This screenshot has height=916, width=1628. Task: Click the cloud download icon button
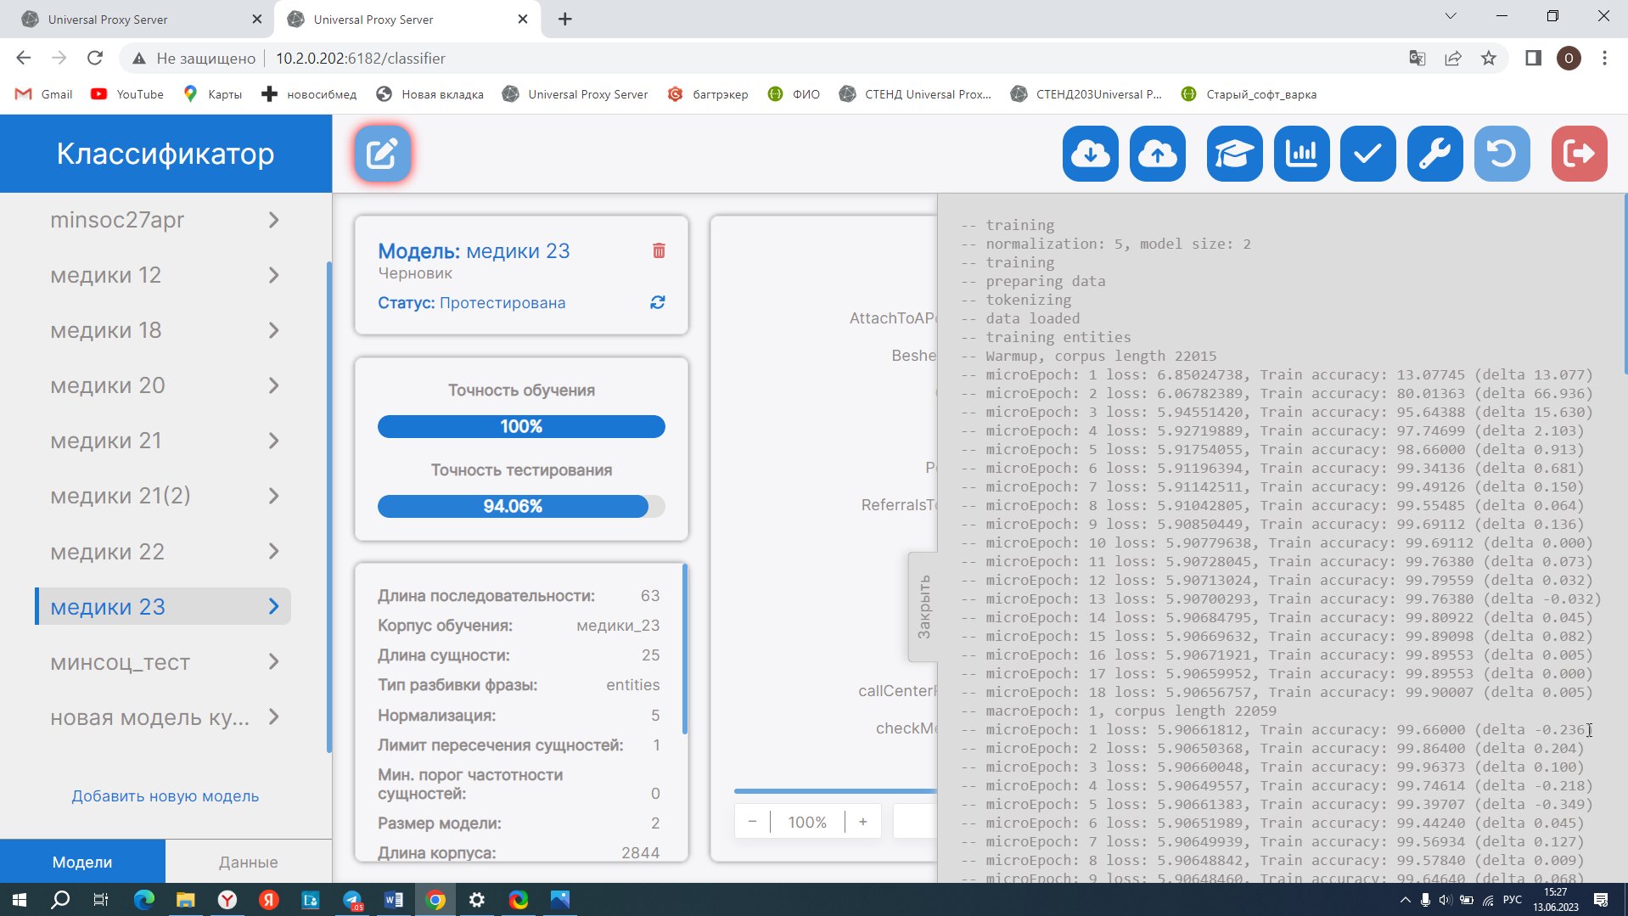click(x=1090, y=154)
